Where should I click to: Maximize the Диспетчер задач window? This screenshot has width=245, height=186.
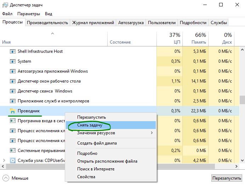221,5
